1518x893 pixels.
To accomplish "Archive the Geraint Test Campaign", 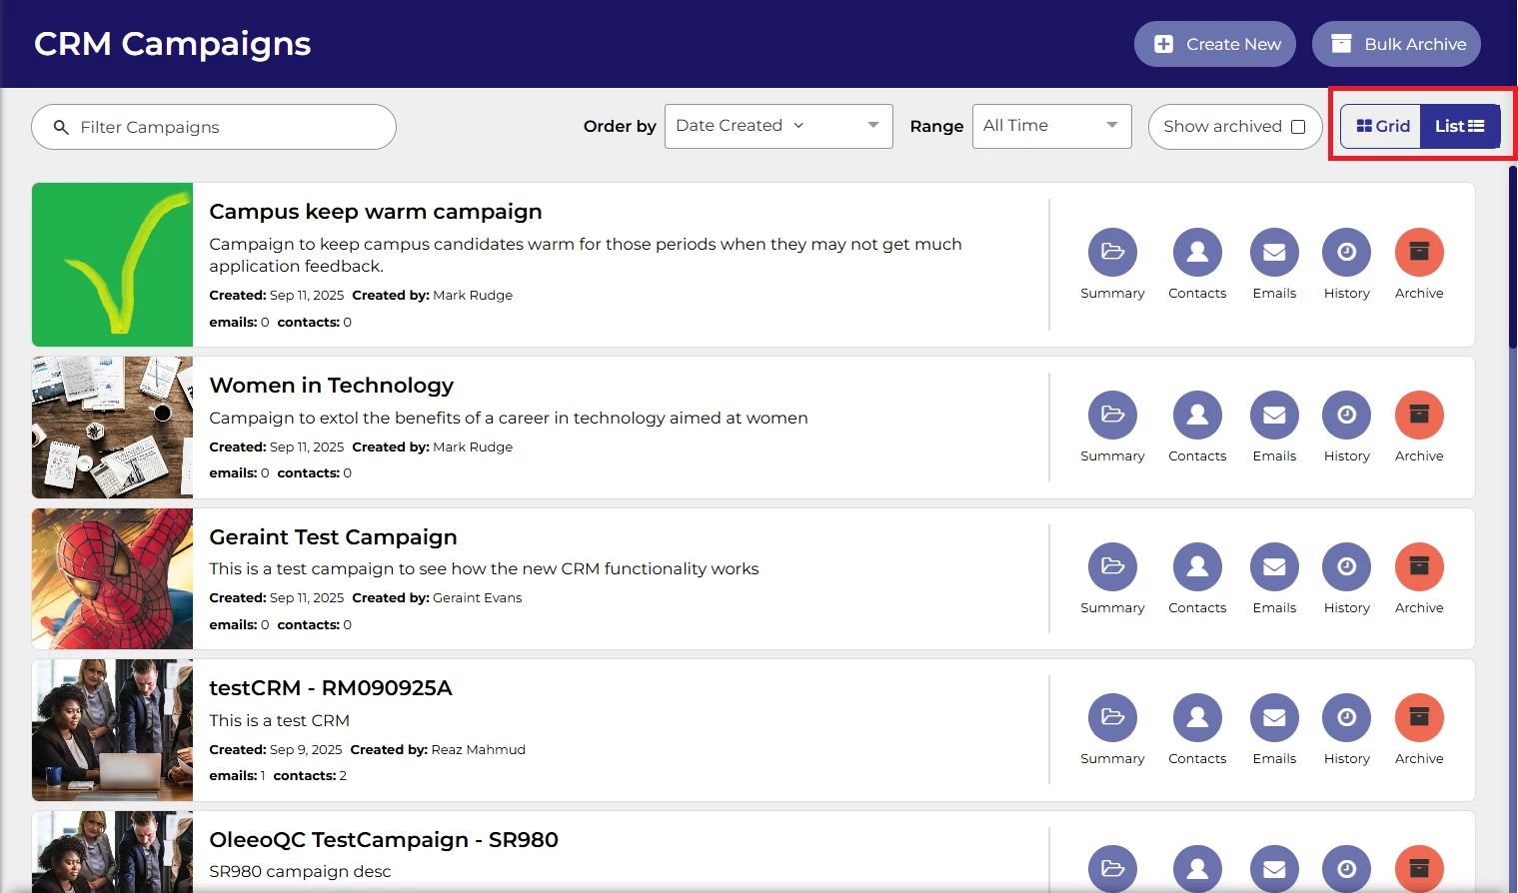I will (1419, 566).
